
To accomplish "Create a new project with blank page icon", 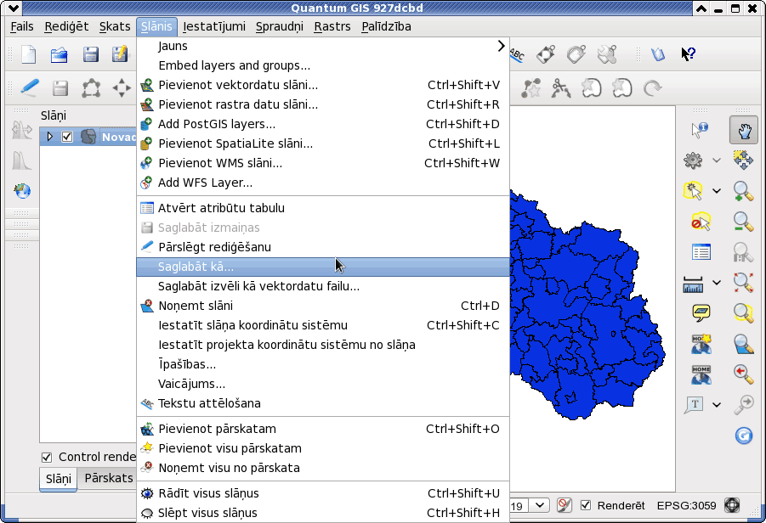I will (28, 54).
